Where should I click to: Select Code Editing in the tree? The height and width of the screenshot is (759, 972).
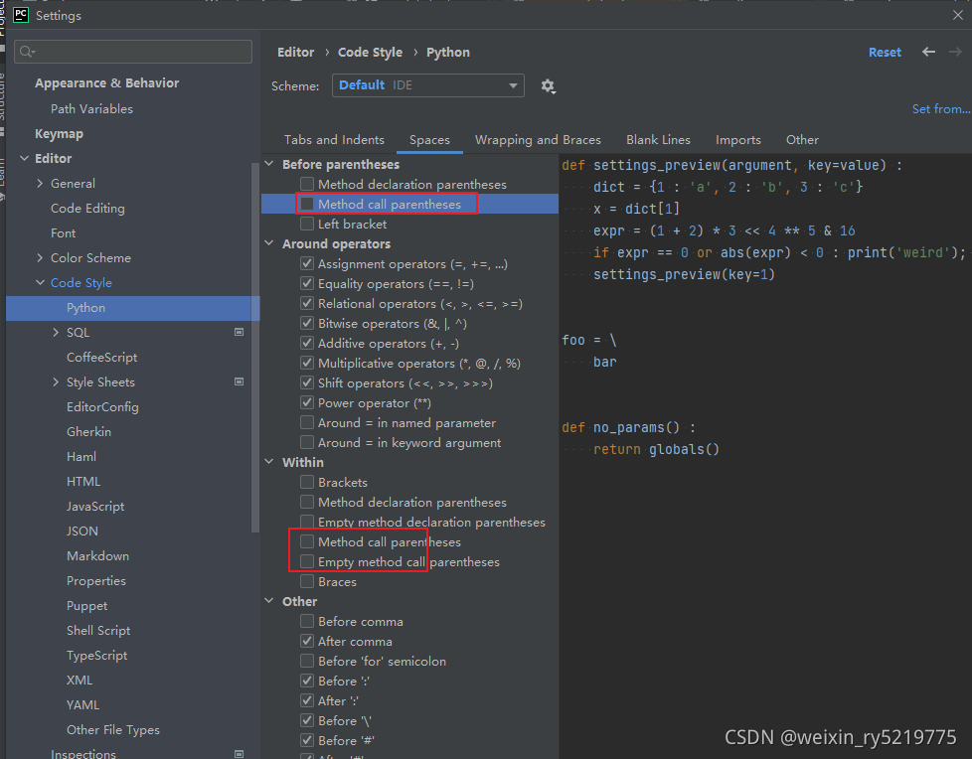[87, 209]
